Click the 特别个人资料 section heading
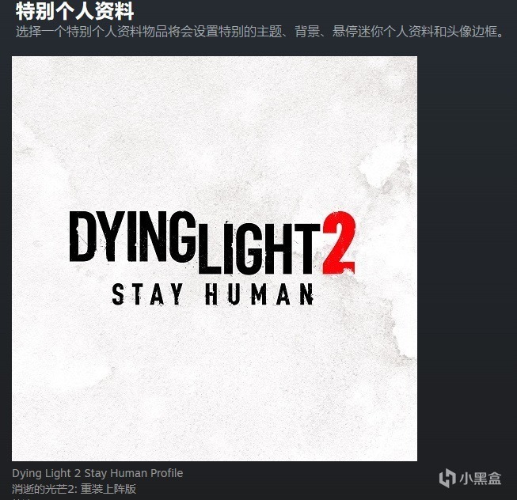The width and height of the screenshot is (517, 500). pyautogui.click(x=74, y=11)
